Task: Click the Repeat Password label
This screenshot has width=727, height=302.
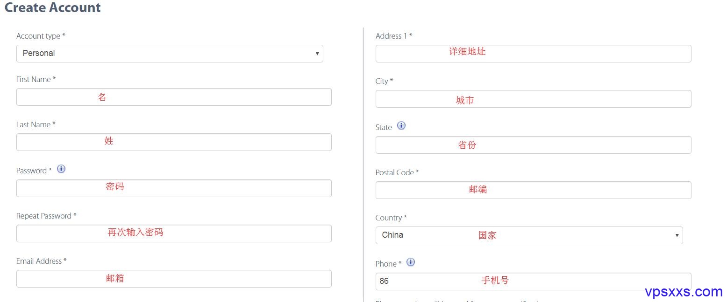Action: [46, 216]
